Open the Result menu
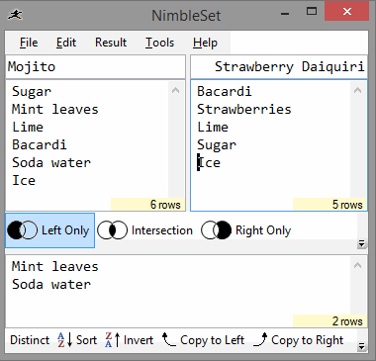Viewport: 376px width, 361px height. pyautogui.click(x=111, y=43)
